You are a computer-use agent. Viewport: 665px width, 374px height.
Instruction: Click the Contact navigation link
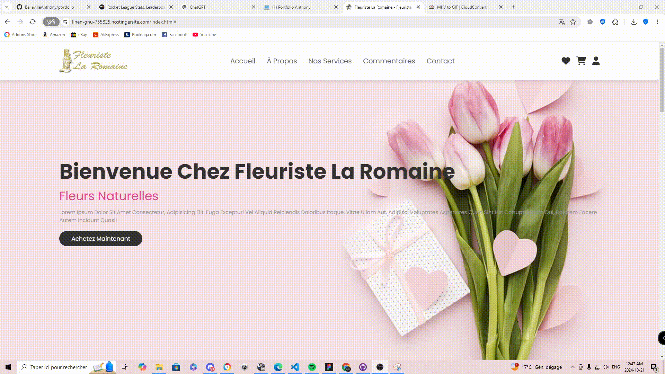click(x=440, y=61)
